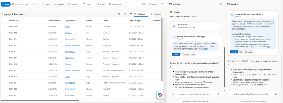
Task: Open skill location beside the 'more' description
Action: point(189,54)
